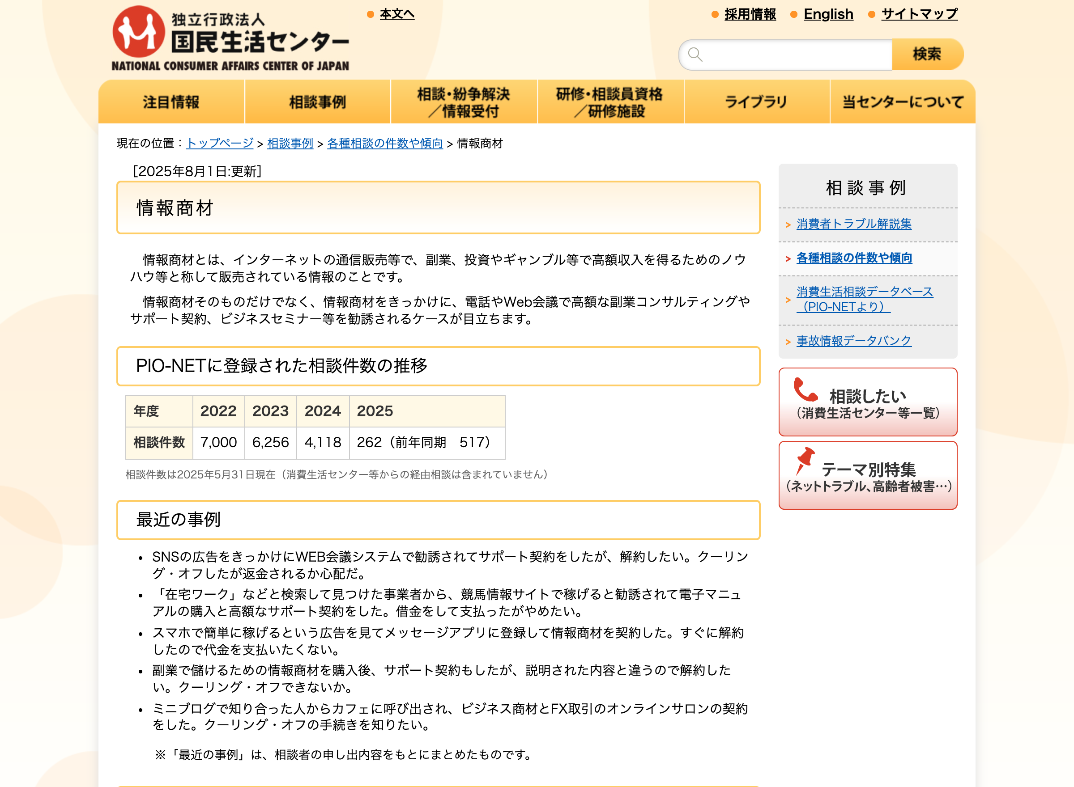
Task: Click the update date [2025年8月1日:更新]
Action: click(x=197, y=171)
